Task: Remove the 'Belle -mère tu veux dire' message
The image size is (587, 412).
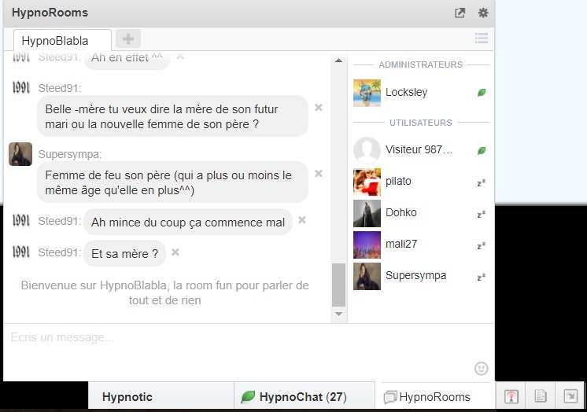Action: [x=319, y=108]
